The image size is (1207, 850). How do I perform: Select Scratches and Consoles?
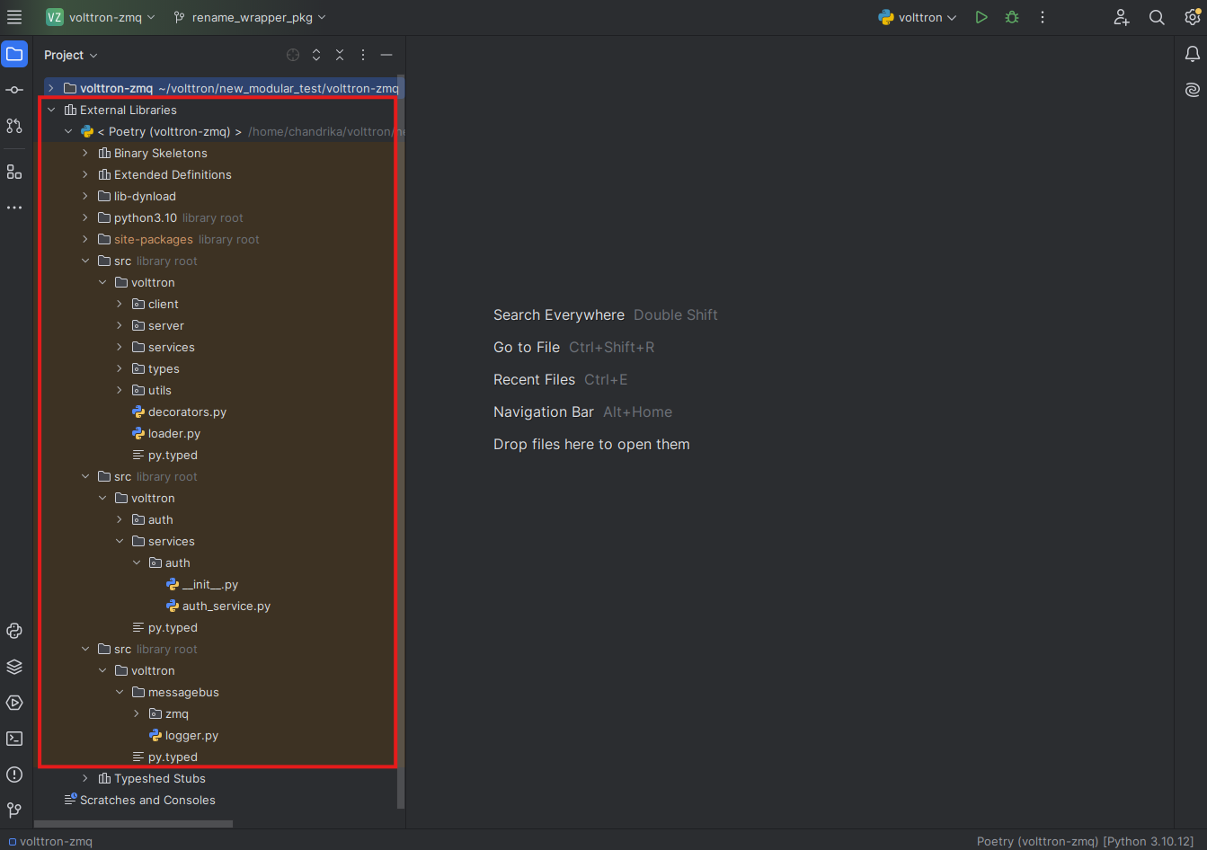point(147,800)
